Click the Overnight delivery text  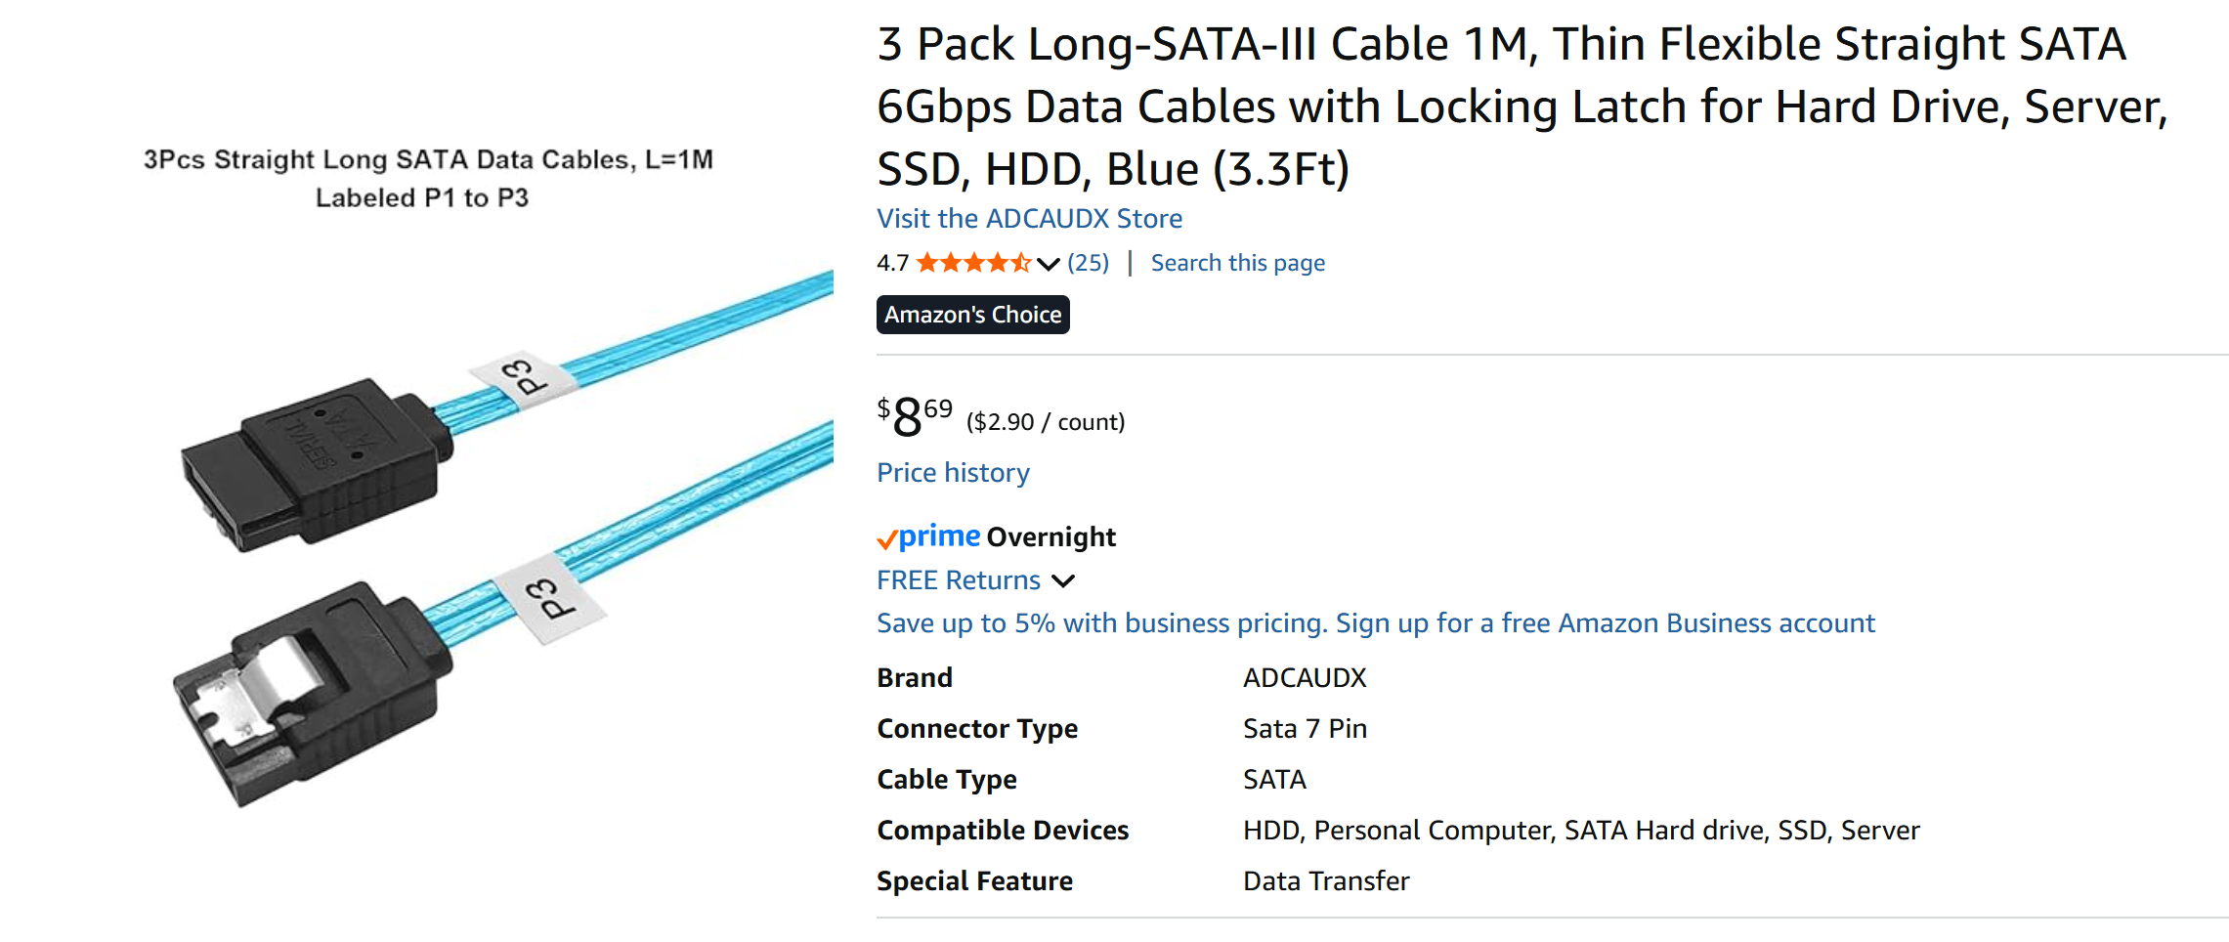[x=1050, y=536]
